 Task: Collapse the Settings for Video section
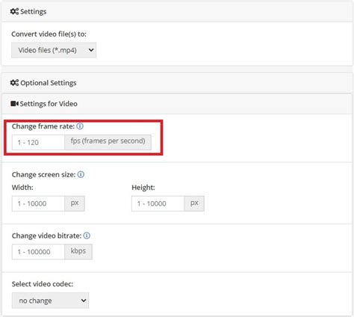(177, 104)
